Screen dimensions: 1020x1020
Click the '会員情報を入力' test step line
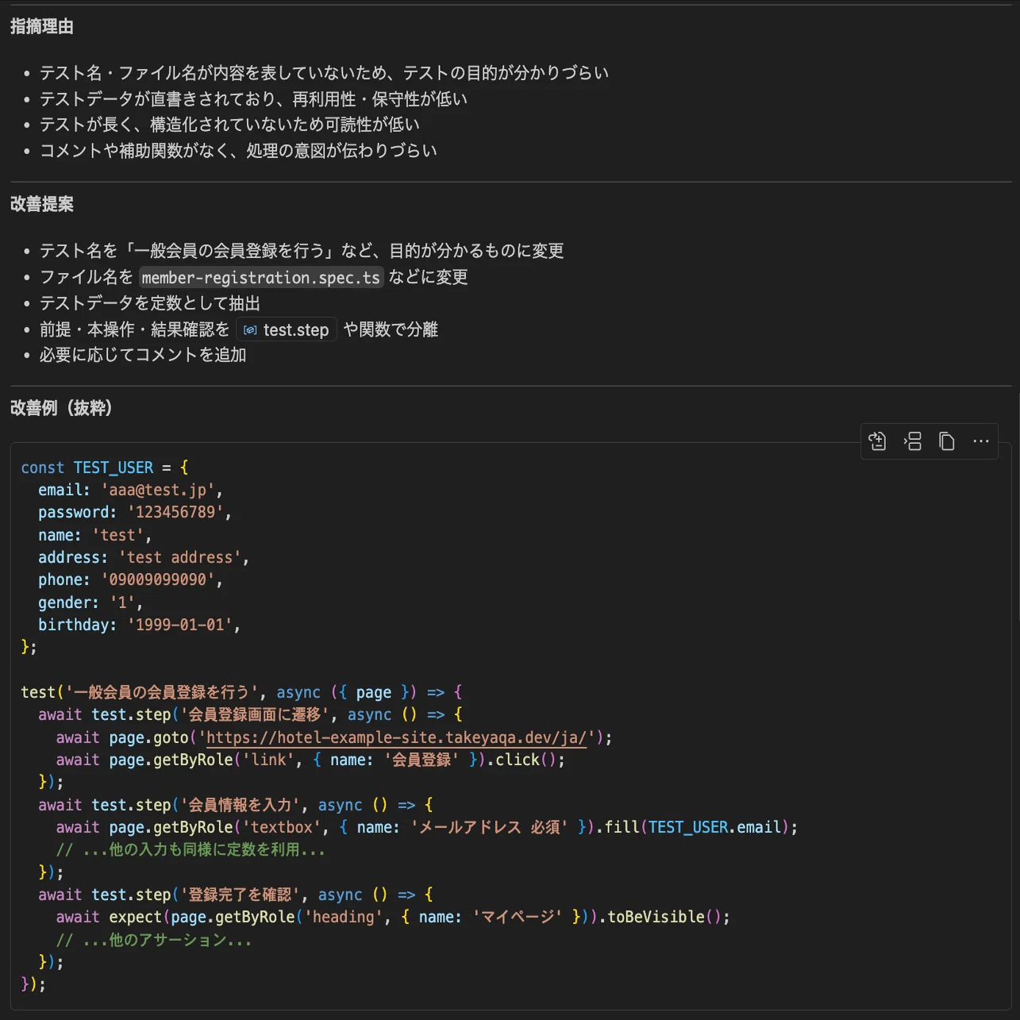tap(236, 805)
